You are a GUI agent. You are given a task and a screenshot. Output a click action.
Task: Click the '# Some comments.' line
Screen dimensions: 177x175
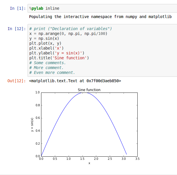(47, 63)
